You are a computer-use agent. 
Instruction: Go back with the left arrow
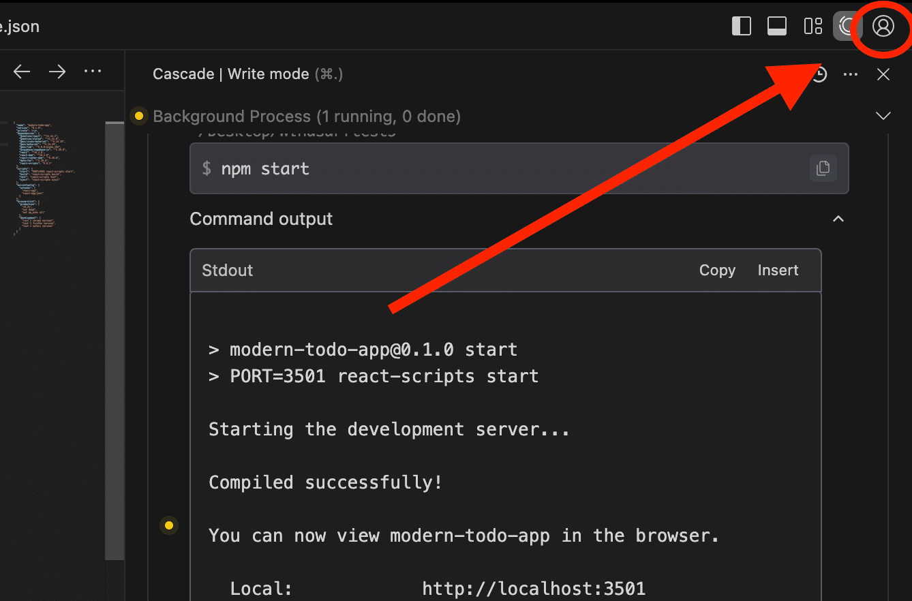point(22,72)
